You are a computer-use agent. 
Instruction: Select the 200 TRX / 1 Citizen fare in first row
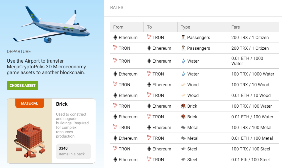pyautogui.click(x=250, y=38)
